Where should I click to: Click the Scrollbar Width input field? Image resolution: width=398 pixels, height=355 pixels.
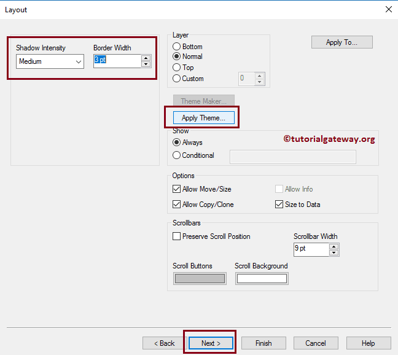(311, 249)
